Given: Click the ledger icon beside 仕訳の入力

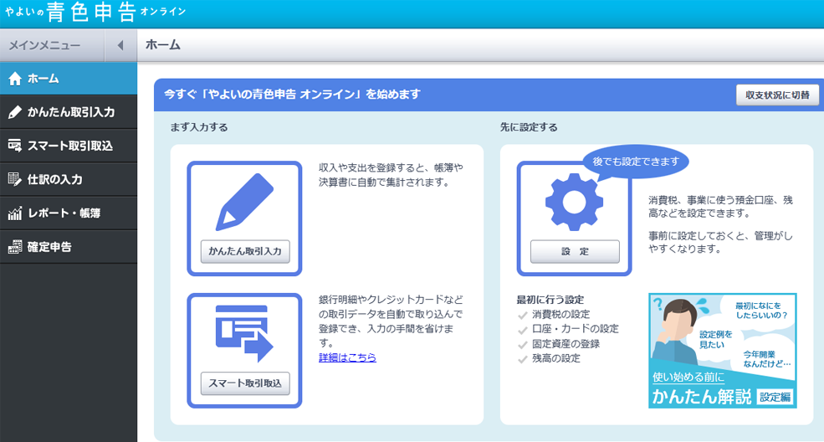Looking at the screenshot, I should tap(15, 179).
